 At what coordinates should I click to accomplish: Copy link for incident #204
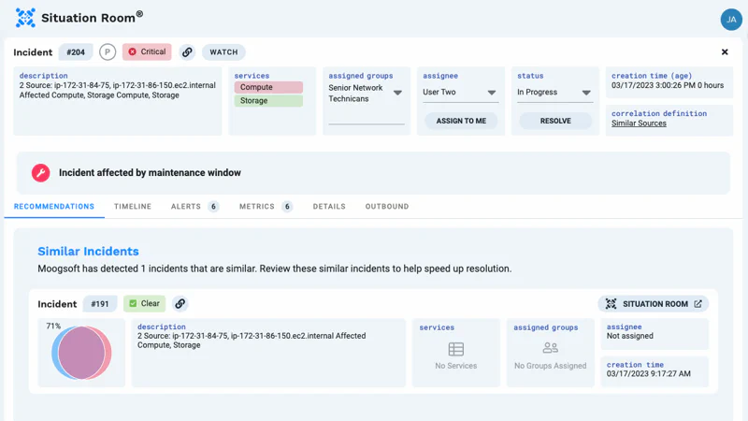click(x=187, y=52)
